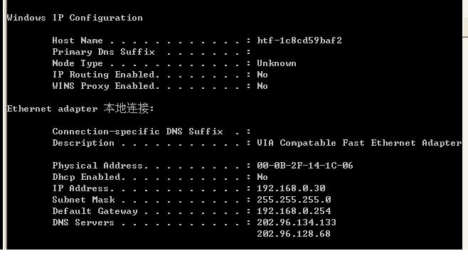
Task: Click the first DNS server 202.96.134.133
Action: tap(297, 223)
